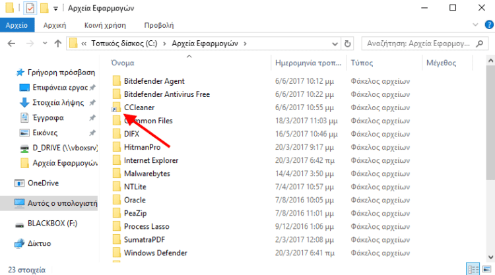Viewport: 495px width, 275px height.
Task: Open the Κοινή χρήση tab
Action: tap(105, 25)
